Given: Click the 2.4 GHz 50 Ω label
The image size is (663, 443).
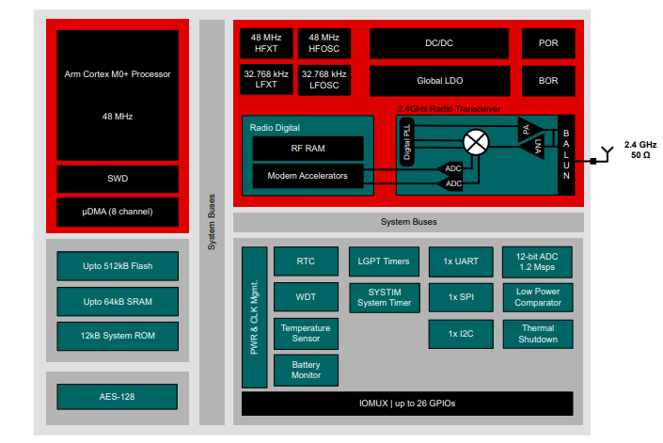Looking at the screenshot, I should [640, 150].
